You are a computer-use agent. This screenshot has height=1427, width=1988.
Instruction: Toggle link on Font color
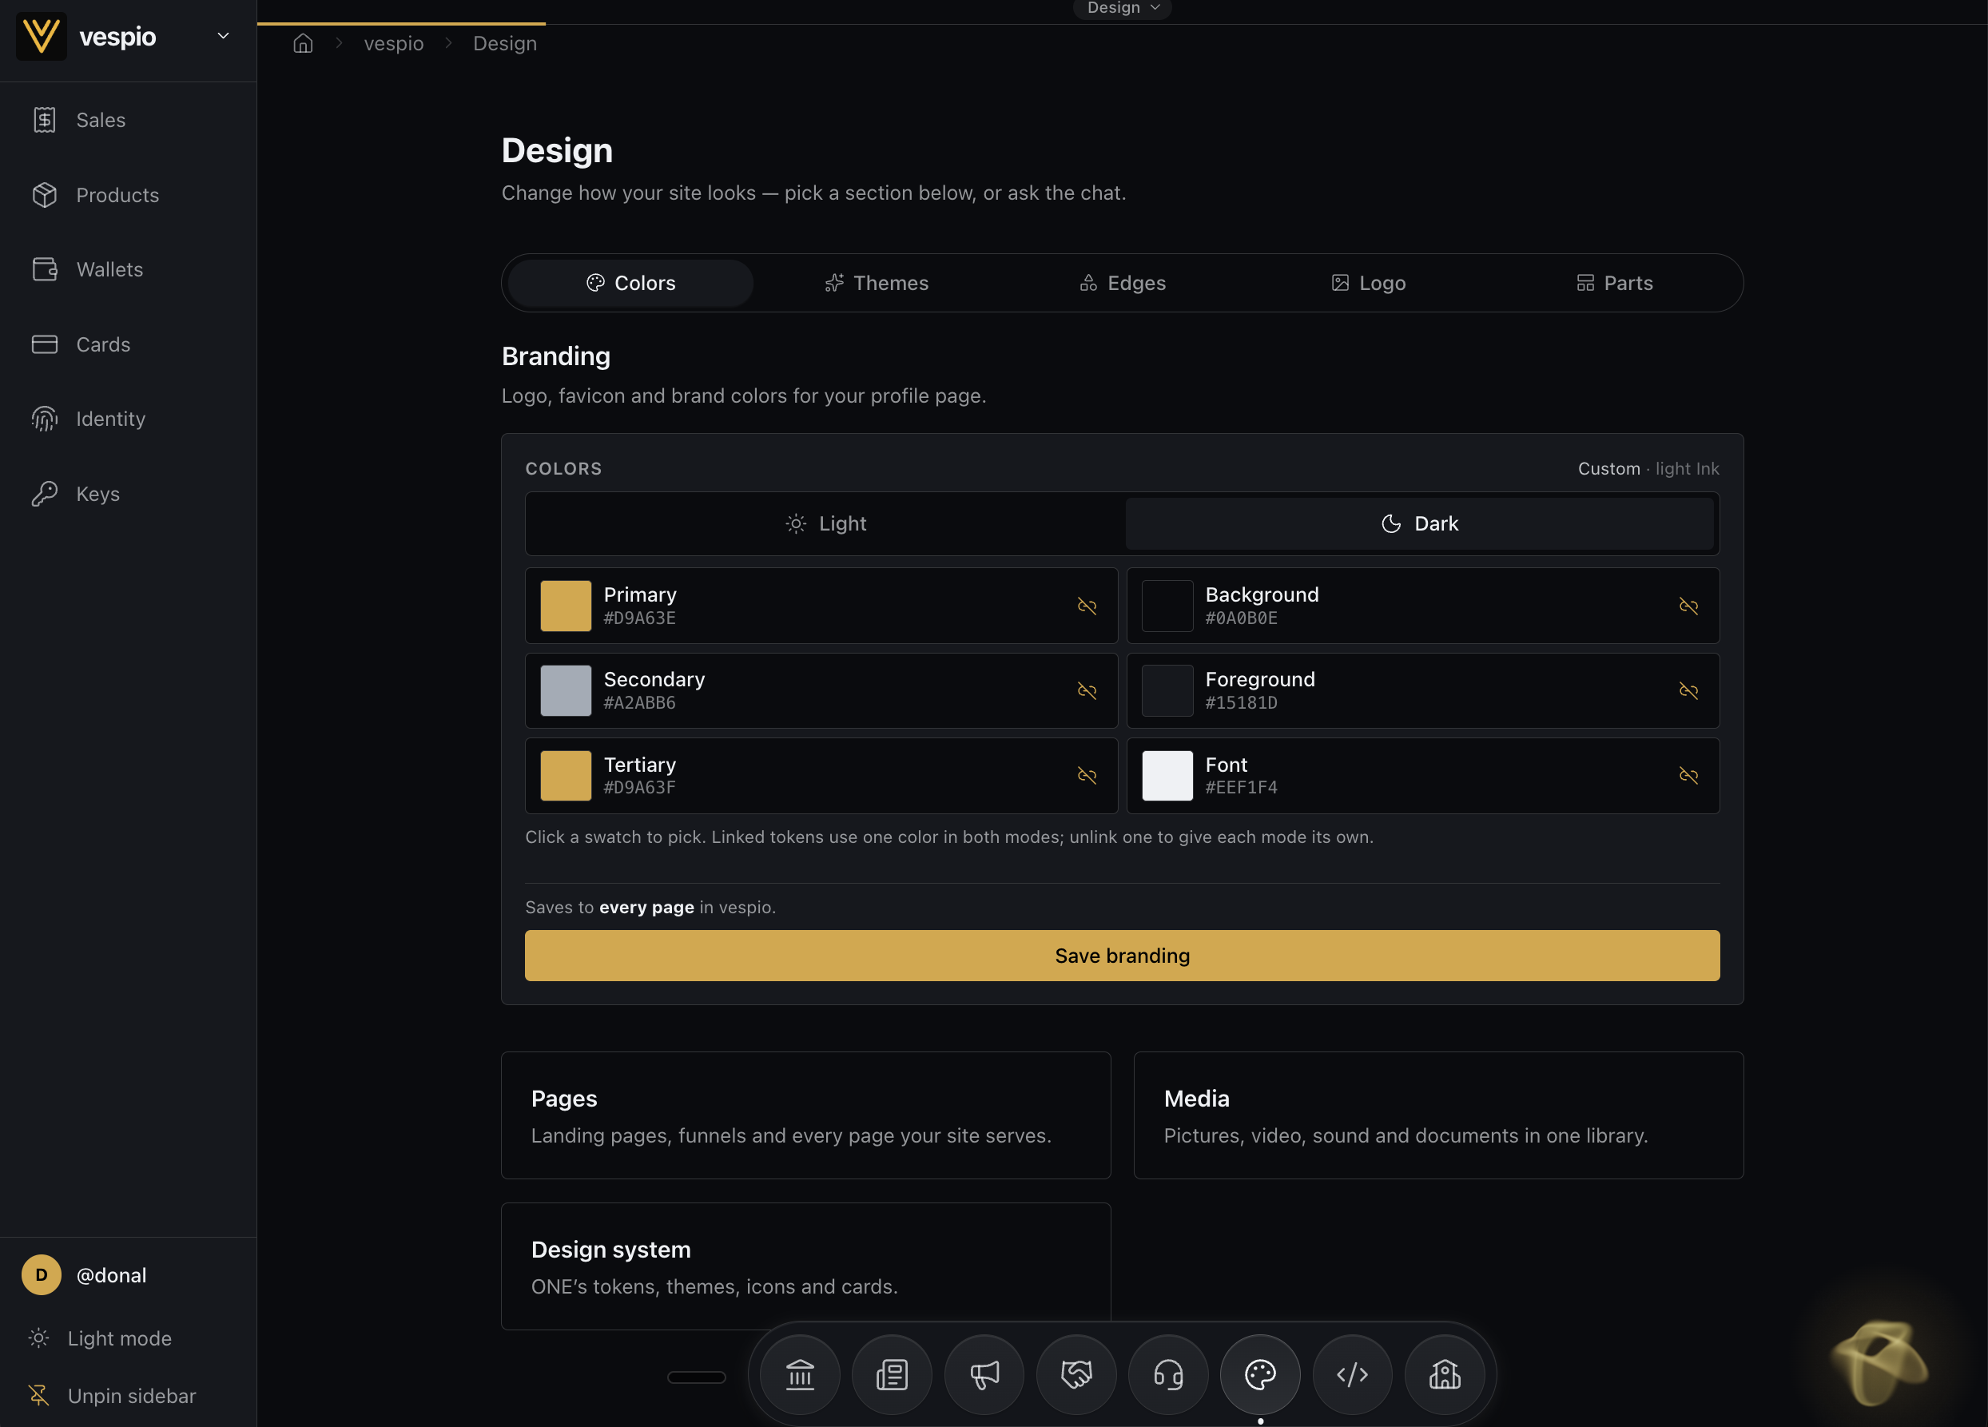(1688, 776)
